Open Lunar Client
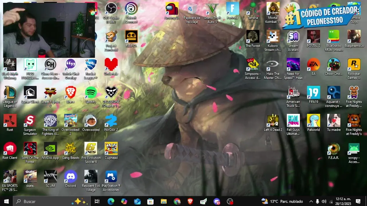Screen dimensions: 367x206 tap(30, 95)
